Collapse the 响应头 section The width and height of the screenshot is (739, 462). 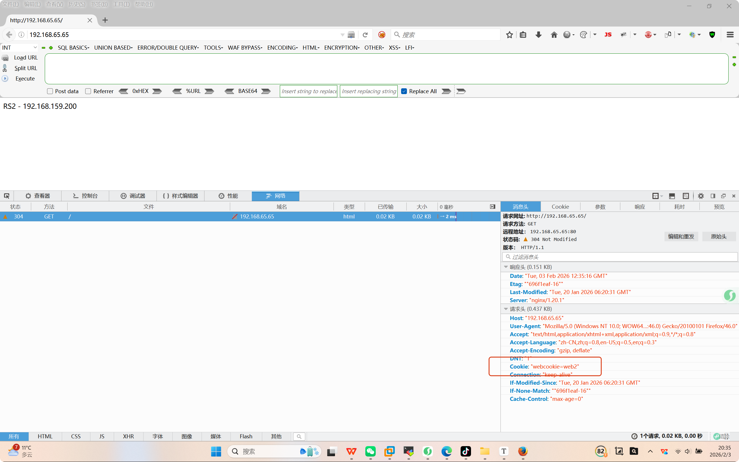point(506,267)
